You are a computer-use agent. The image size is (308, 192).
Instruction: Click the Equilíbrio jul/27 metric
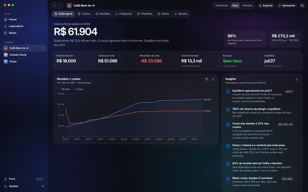tap(282, 61)
